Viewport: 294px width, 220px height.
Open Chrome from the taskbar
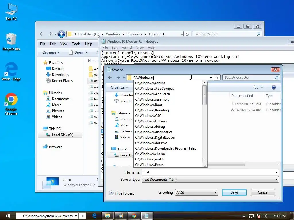(134, 216)
